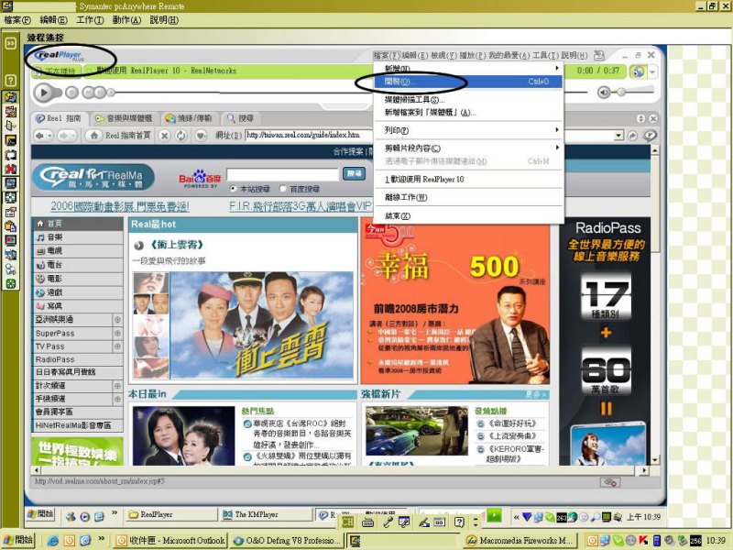The width and height of the screenshot is (733, 550).
Task: Click the 《衝上雲霄》 headline link
Action: pos(177,245)
